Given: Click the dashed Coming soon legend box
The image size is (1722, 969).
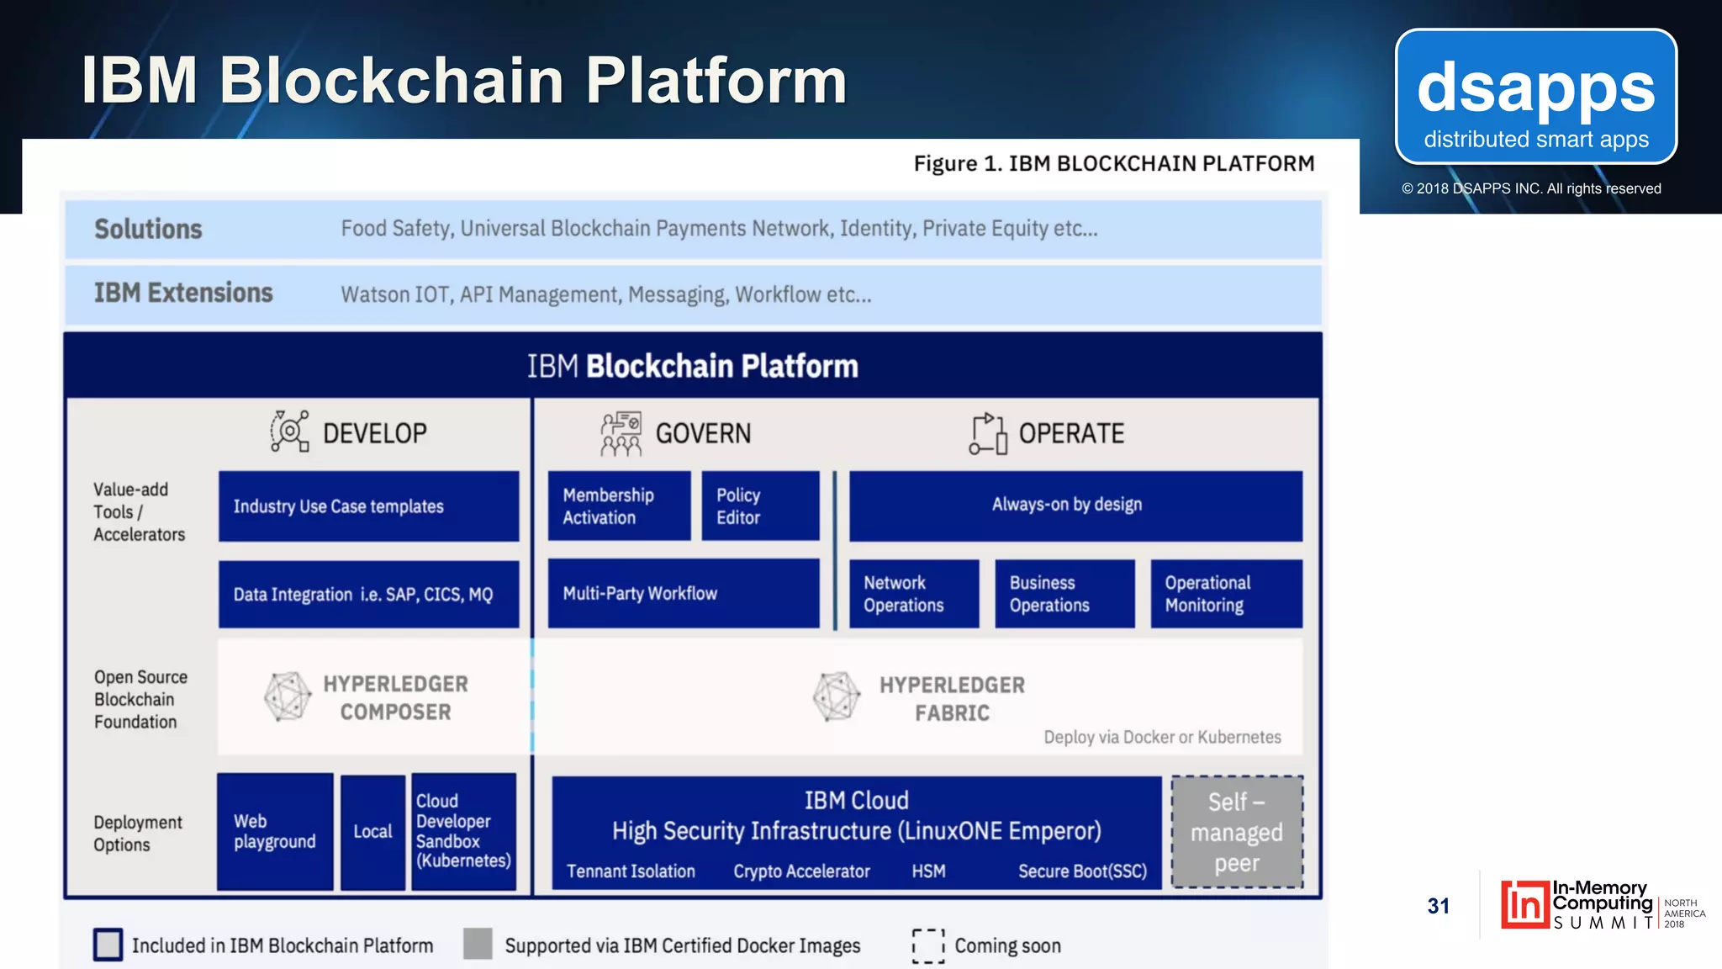Looking at the screenshot, I should [x=928, y=945].
